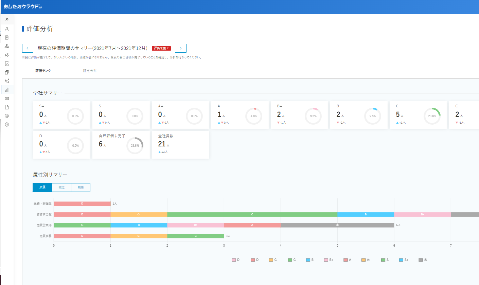Viewport: 479px width, 285px height.
Task: Toggle the B+ legend swatch
Action: point(326,260)
